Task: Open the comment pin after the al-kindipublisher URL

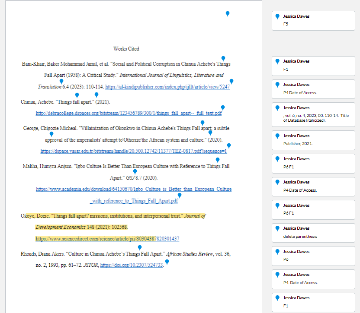Action: (x=231, y=81)
